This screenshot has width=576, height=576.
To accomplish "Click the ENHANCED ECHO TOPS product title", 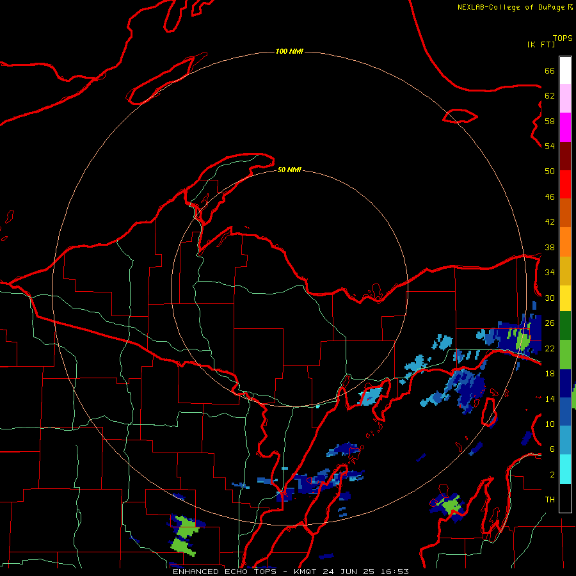I will 225,572.
